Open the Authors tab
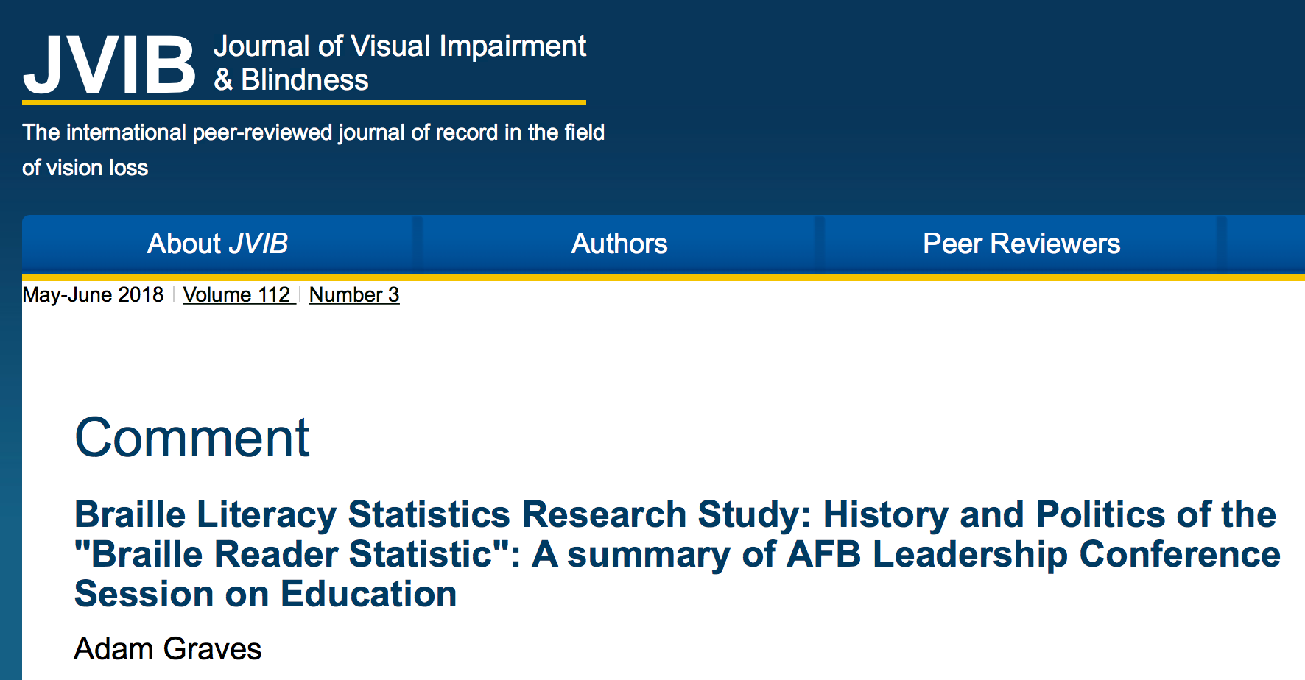This screenshot has height=680, width=1305. pos(619,244)
